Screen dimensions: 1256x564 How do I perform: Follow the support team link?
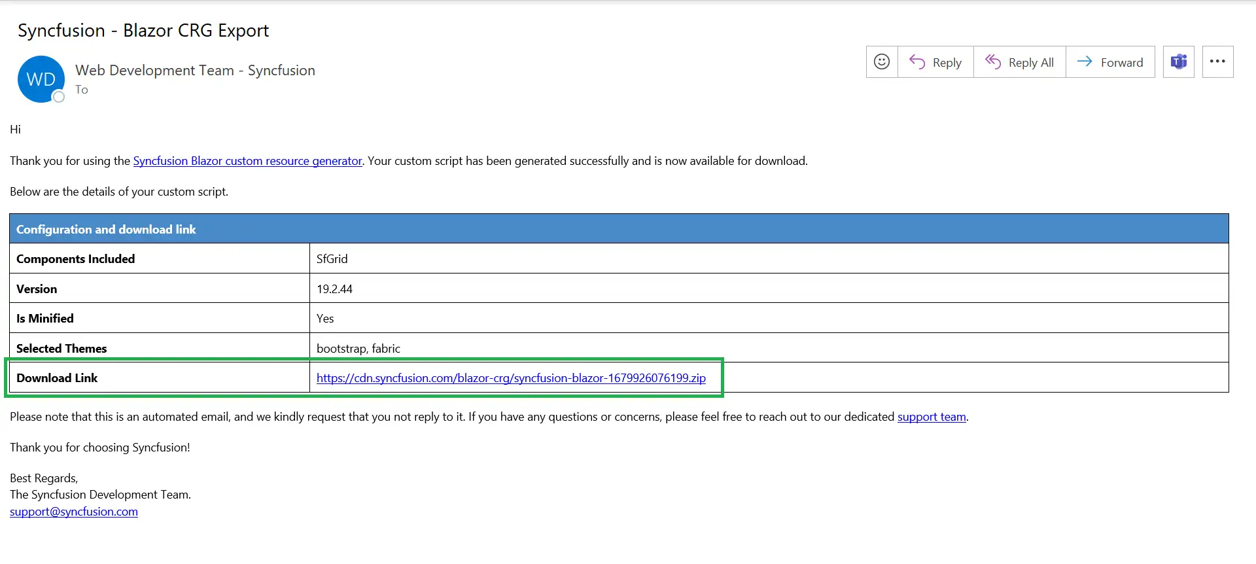coord(932,417)
